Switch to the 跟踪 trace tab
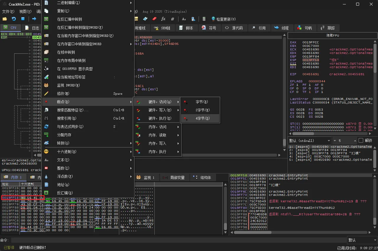 [328, 28]
